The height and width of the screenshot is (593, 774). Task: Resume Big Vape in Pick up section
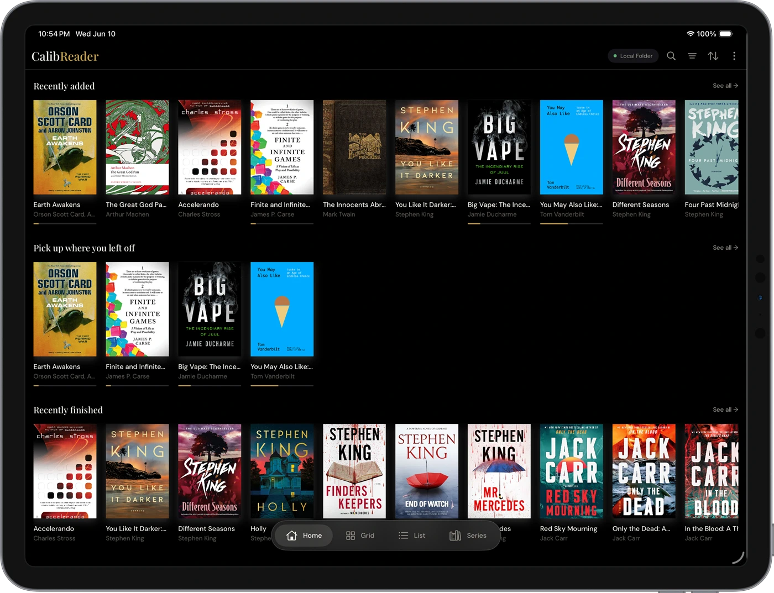[x=210, y=309]
